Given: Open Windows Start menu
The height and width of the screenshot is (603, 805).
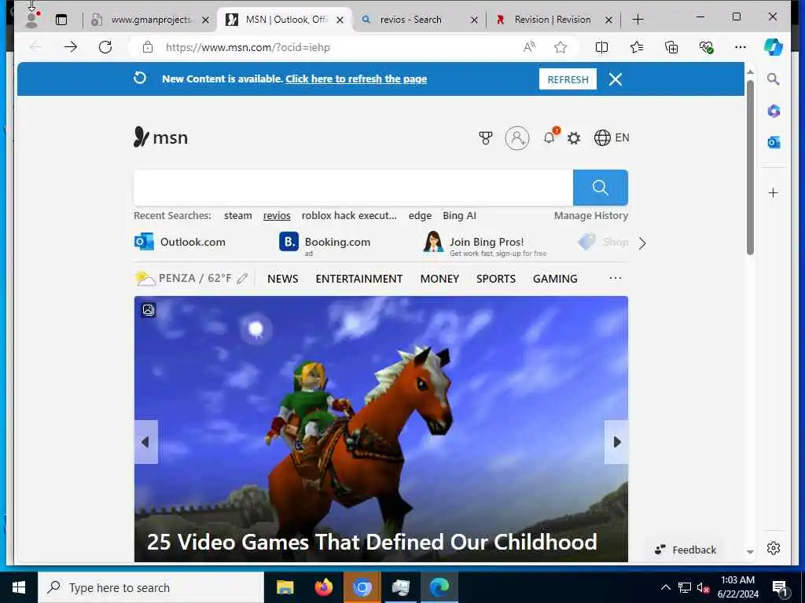Looking at the screenshot, I should click(19, 587).
